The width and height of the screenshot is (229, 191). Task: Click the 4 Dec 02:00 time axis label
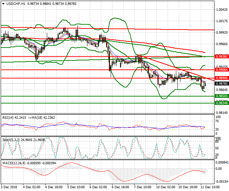[31, 187]
